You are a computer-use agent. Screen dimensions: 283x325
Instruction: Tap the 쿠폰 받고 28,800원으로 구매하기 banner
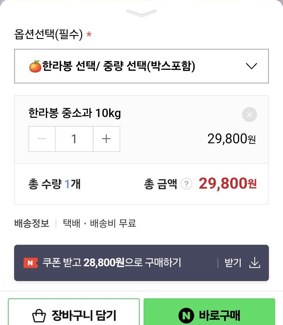pos(141,263)
